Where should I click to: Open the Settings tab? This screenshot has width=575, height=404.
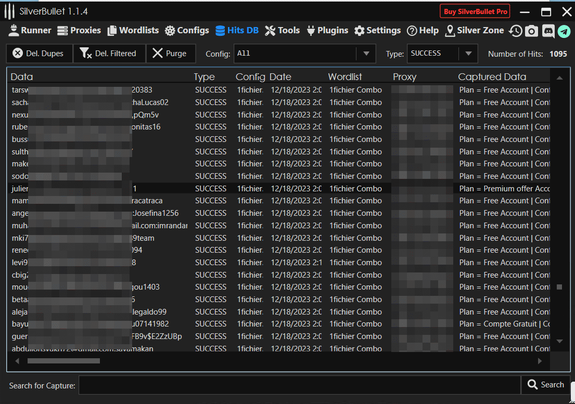(377, 31)
